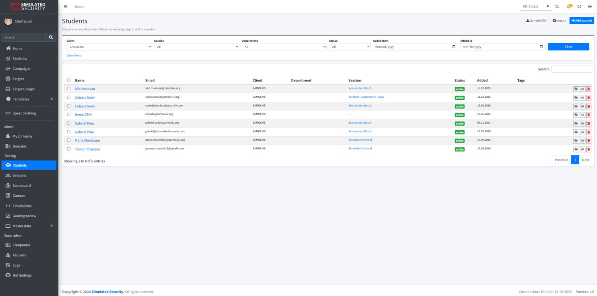
Task: Click the Import button
Action: click(x=559, y=21)
